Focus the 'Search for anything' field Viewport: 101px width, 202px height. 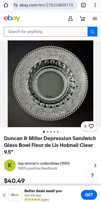pyautogui.click(x=46, y=32)
